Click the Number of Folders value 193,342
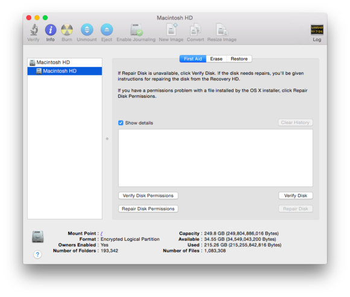This screenshot has height=297, width=350. point(109,251)
